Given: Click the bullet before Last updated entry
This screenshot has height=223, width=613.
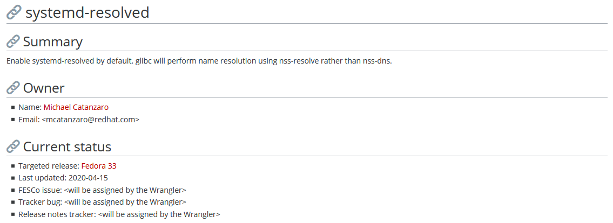Looking at the screenshot, I should 12,178.
